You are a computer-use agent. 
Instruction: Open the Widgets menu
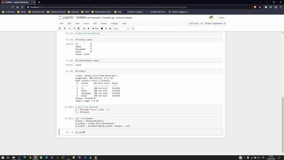[114, 24]
